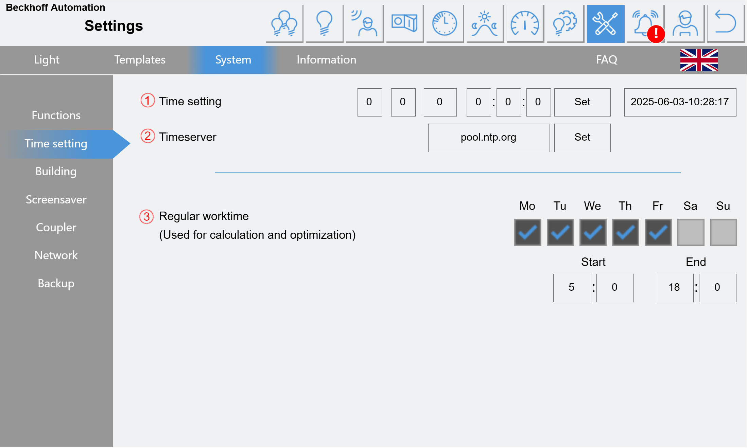Image resolution: width=747 pixels, height=448 pixels.
Task: Uncheck the Th workday checkbox
Action: pyautogui.click(x=625, y=232)
